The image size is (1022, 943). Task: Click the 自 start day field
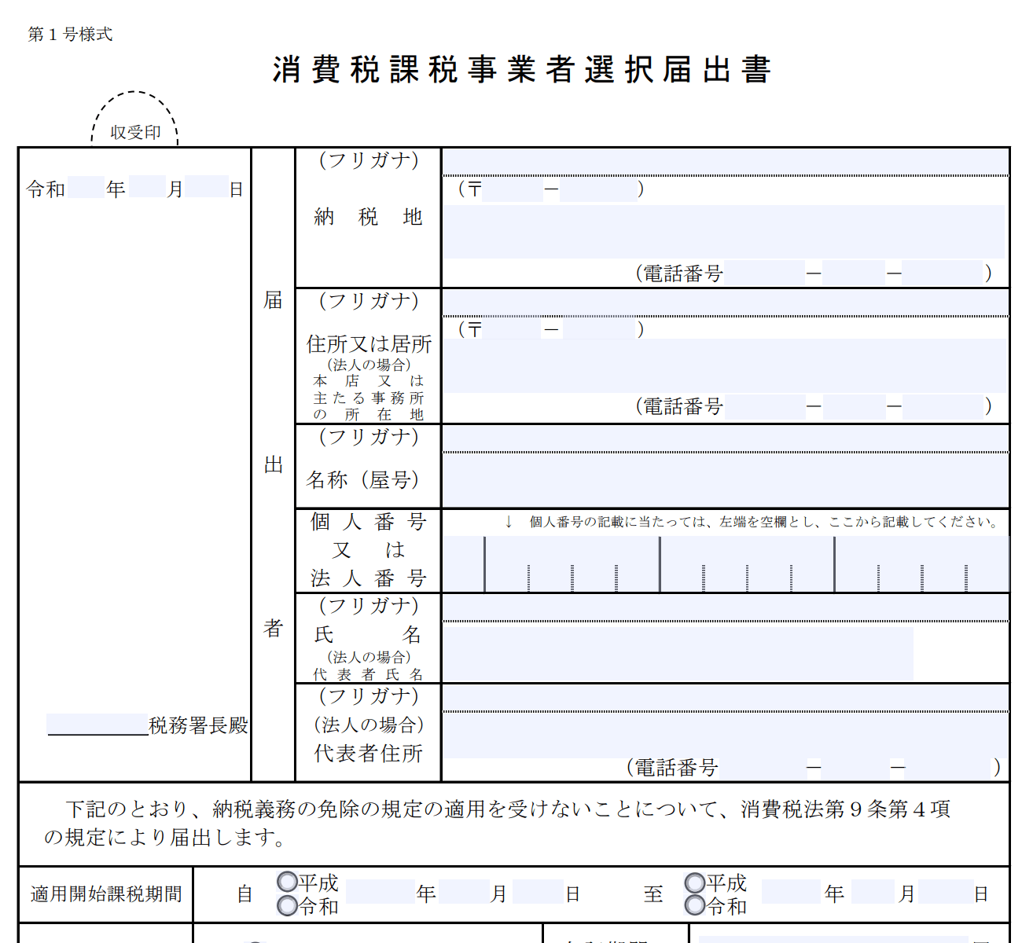click(538, 892)
